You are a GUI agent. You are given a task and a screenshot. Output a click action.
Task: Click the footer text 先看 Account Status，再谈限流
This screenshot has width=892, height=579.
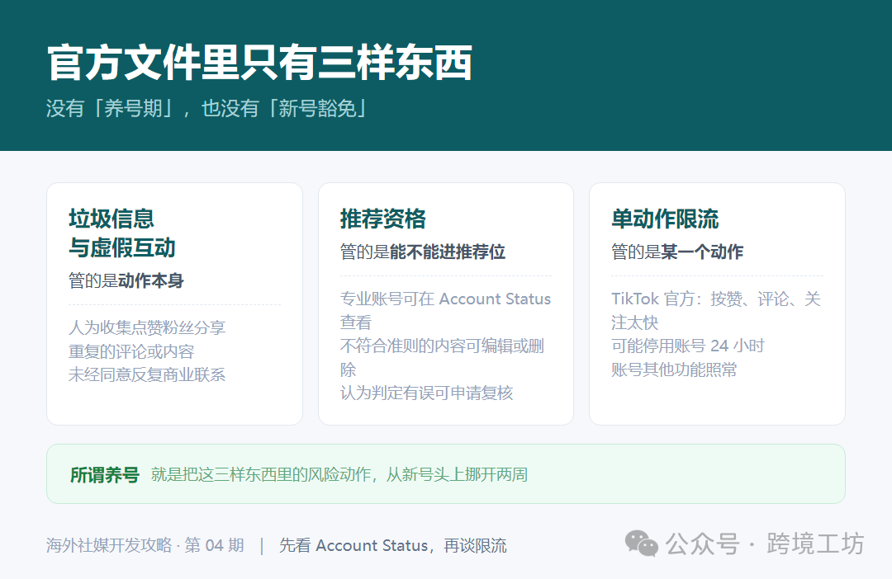(392, 545)
